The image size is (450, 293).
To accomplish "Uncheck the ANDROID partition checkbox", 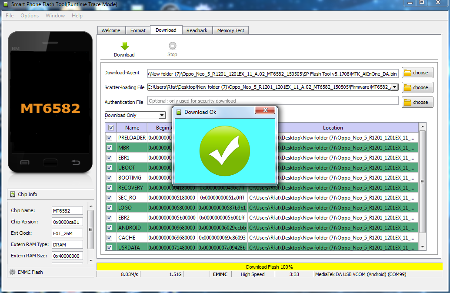I will pyautogui.click(x=109, y=227).
